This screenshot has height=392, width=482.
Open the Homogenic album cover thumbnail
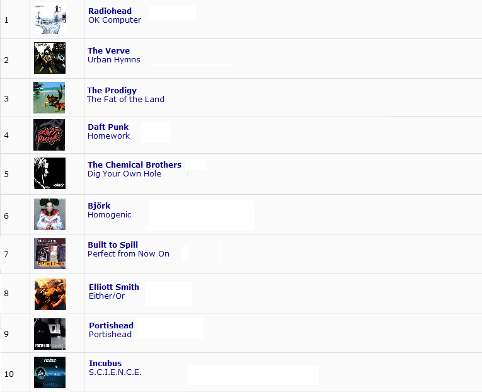tap(50, 214)
